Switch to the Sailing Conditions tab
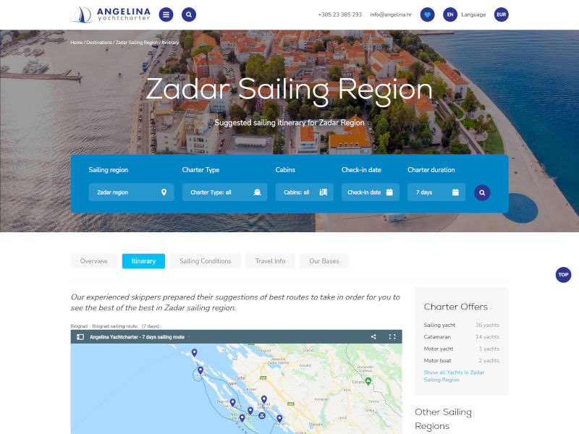This screenshot has width=579, height=434. [x=206, y=261]
